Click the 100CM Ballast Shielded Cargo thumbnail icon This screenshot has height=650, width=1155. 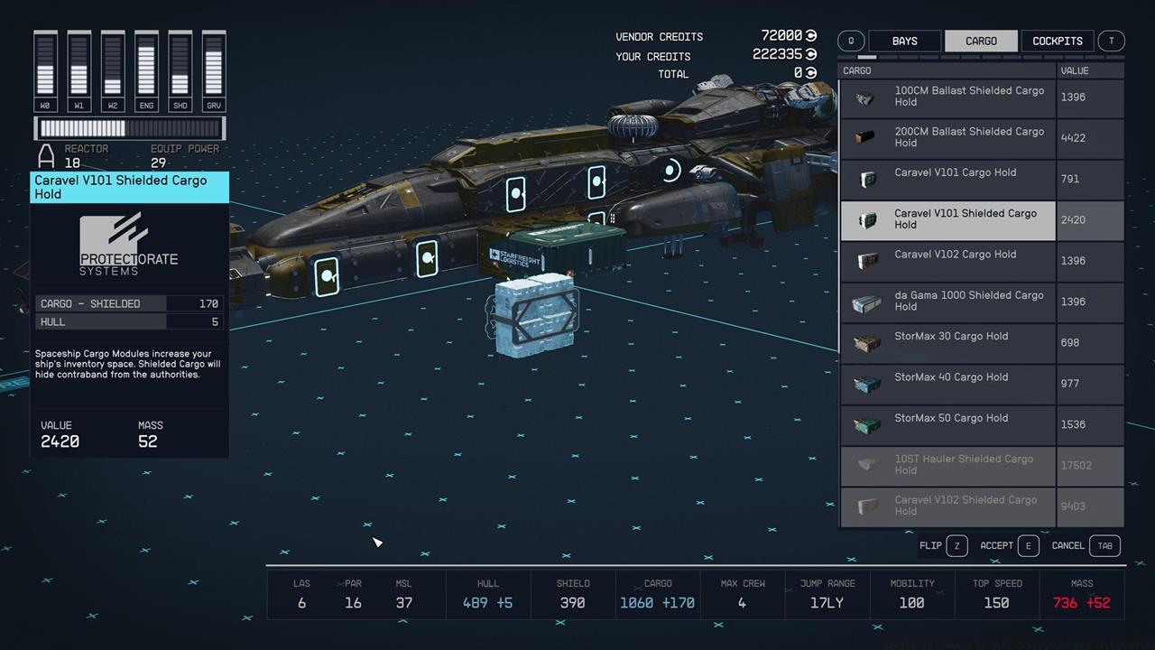coord(866,96)
